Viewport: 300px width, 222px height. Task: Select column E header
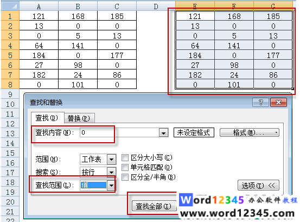click(195, 7)
